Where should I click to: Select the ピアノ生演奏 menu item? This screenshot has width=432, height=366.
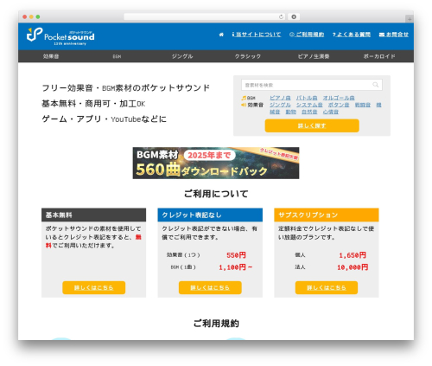pos(314,56)
